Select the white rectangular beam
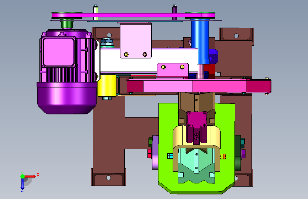 tap(149, 61)
